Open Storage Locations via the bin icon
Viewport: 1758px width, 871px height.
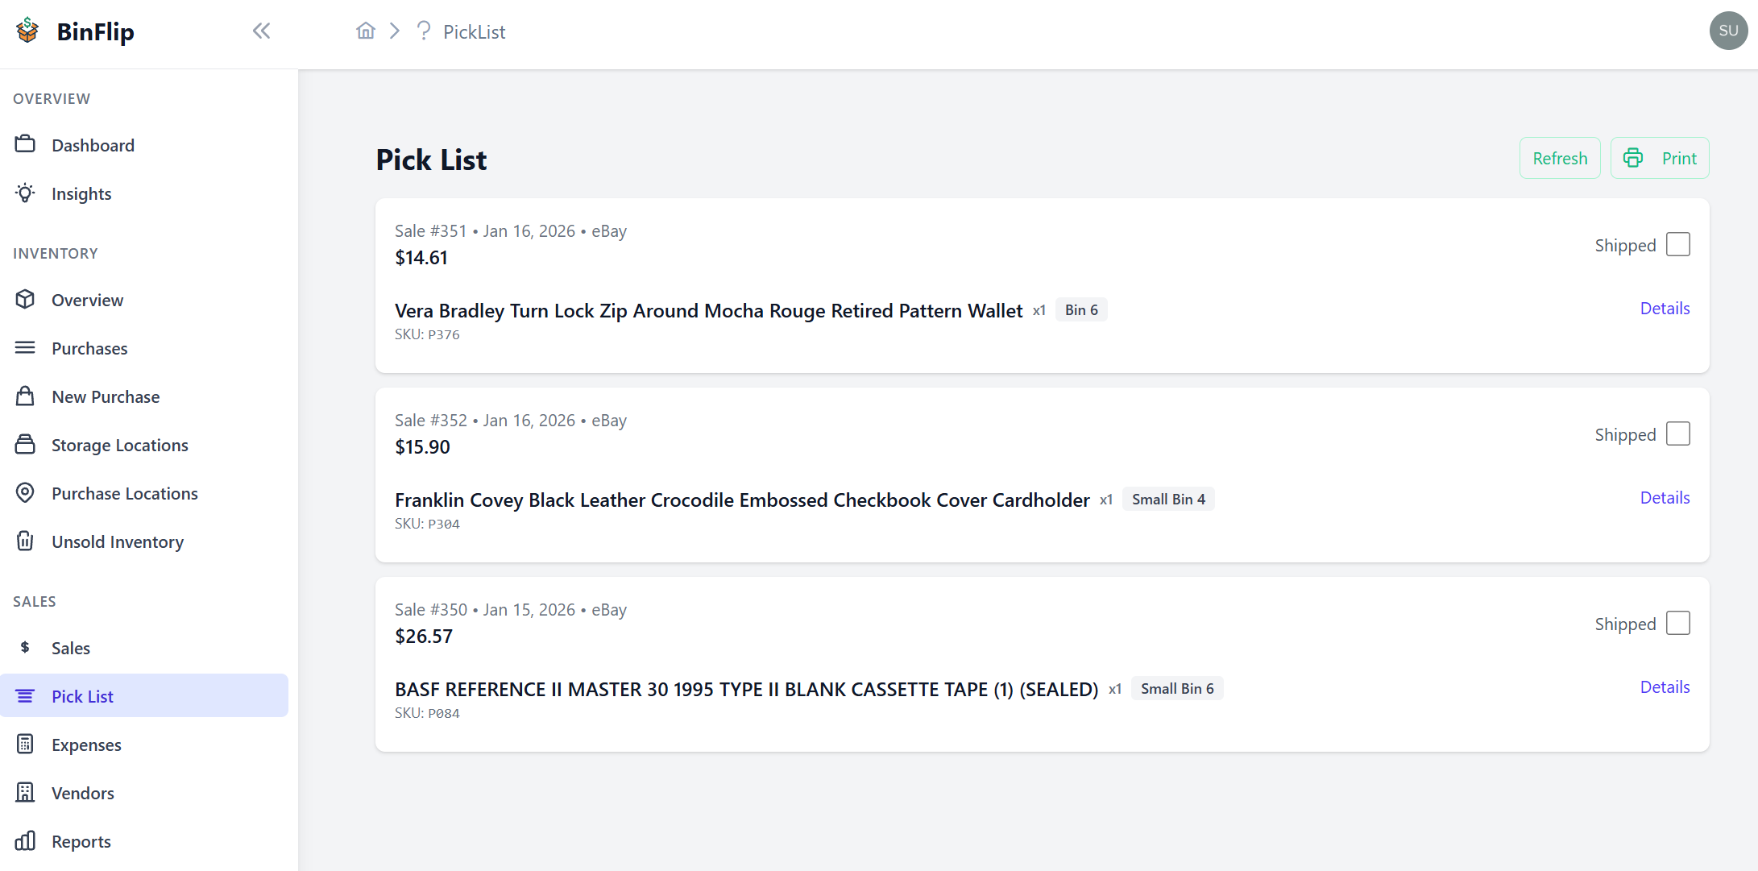click(26, 444)
